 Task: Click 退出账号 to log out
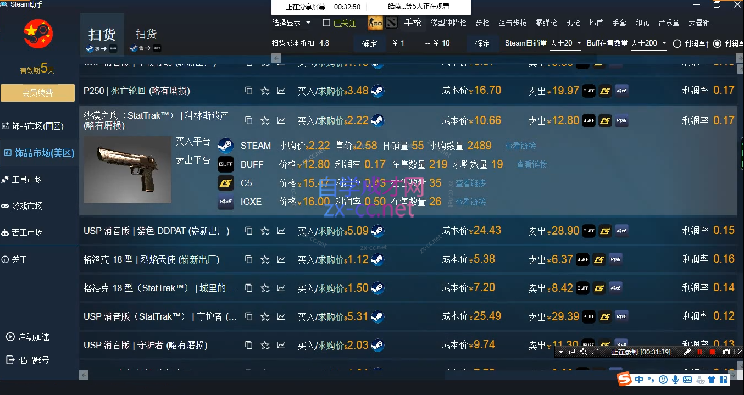click(27, 360)
